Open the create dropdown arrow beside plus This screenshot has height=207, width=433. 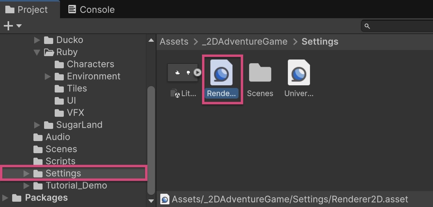click(19, 26)
